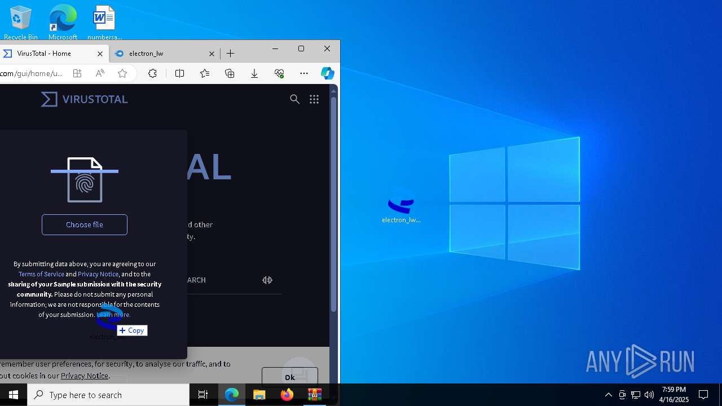The height and width of the screenshot is (406, 722).
Task: Open Edge Settings and more menu
Action: (304, 73)
